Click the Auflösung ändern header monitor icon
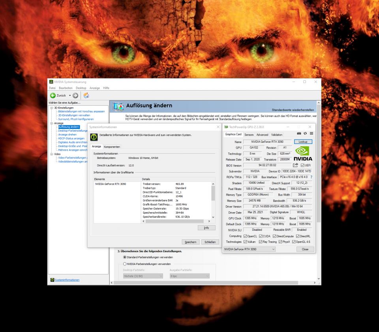The width and height of the screenshot is (379, 332). 118,106
